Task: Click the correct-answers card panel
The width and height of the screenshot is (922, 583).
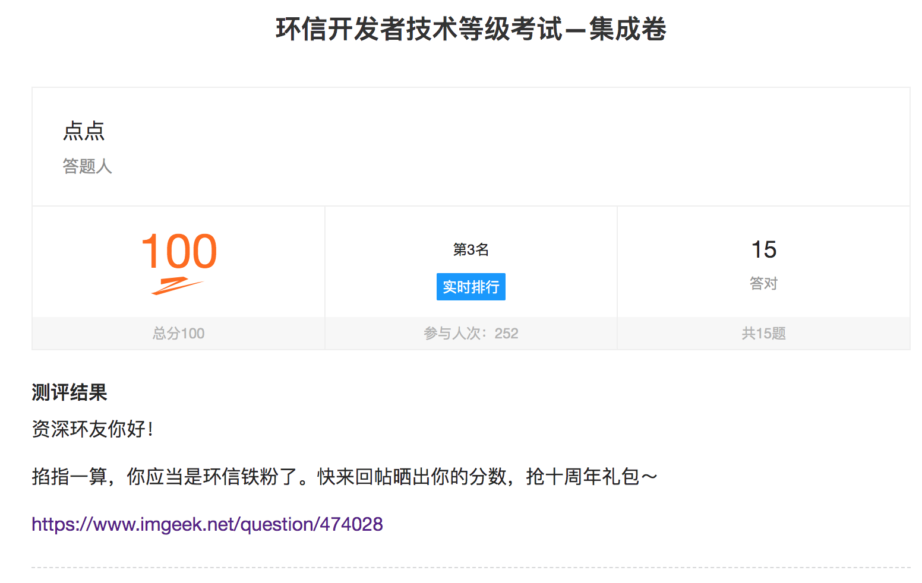Action: click(x=764, y=278)
